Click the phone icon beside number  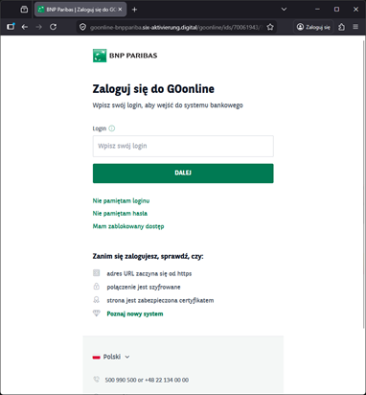click(96, 380)
